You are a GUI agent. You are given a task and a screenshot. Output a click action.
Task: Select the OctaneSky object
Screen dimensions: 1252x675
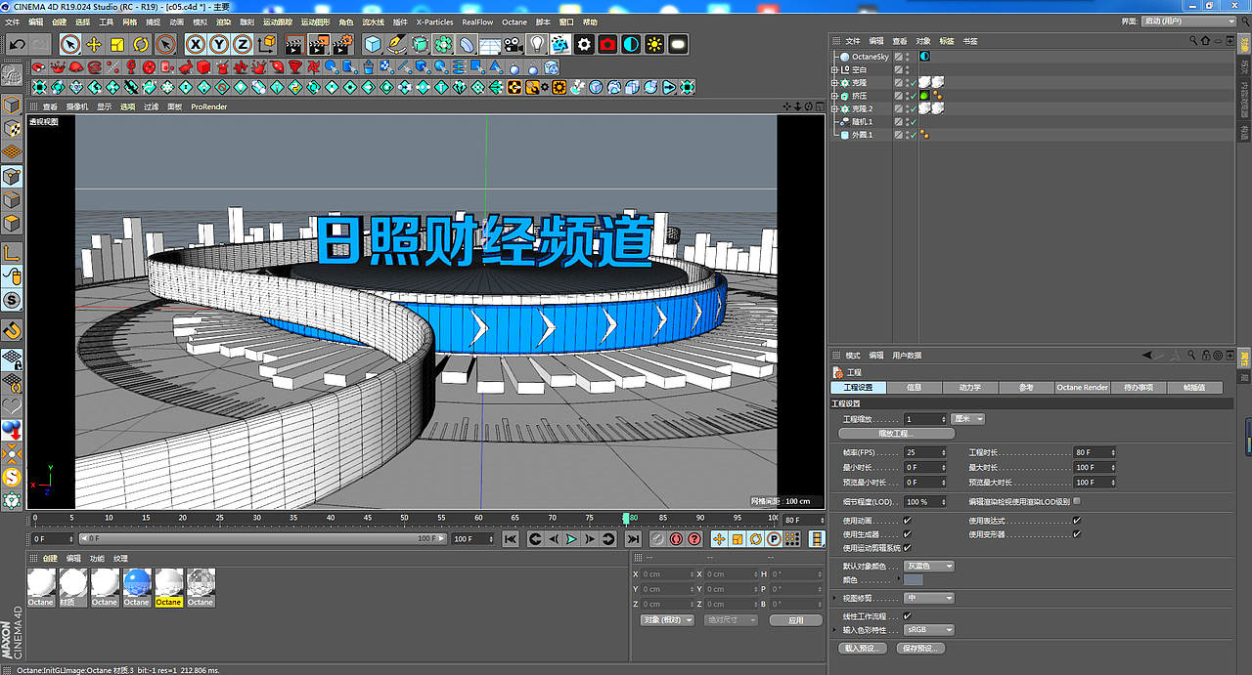click(871, 57)
